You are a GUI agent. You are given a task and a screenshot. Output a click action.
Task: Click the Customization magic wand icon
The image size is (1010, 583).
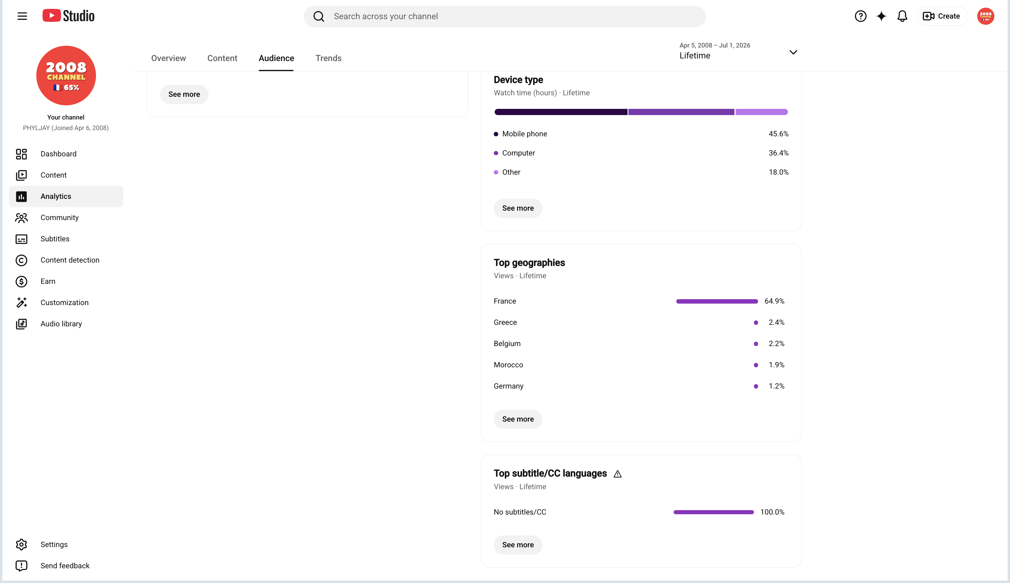[21, 302]
